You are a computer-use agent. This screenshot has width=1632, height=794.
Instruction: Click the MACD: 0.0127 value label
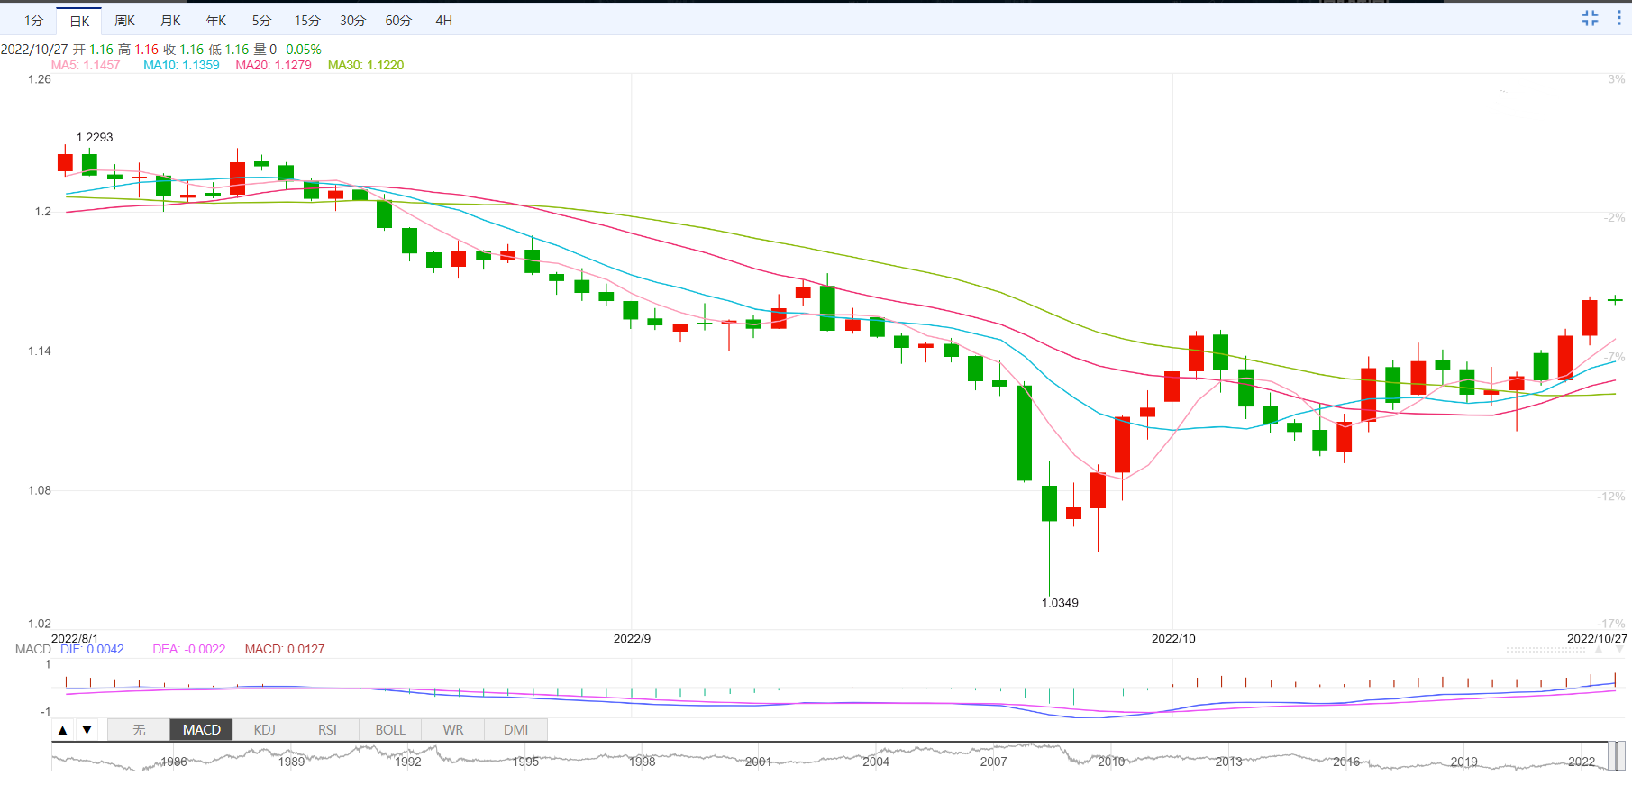click(x=285, y=649)
